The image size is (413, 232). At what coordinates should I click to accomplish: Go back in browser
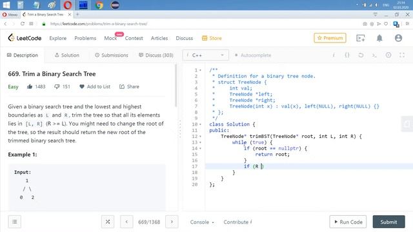pyautogui.click(x=5, y=24)
